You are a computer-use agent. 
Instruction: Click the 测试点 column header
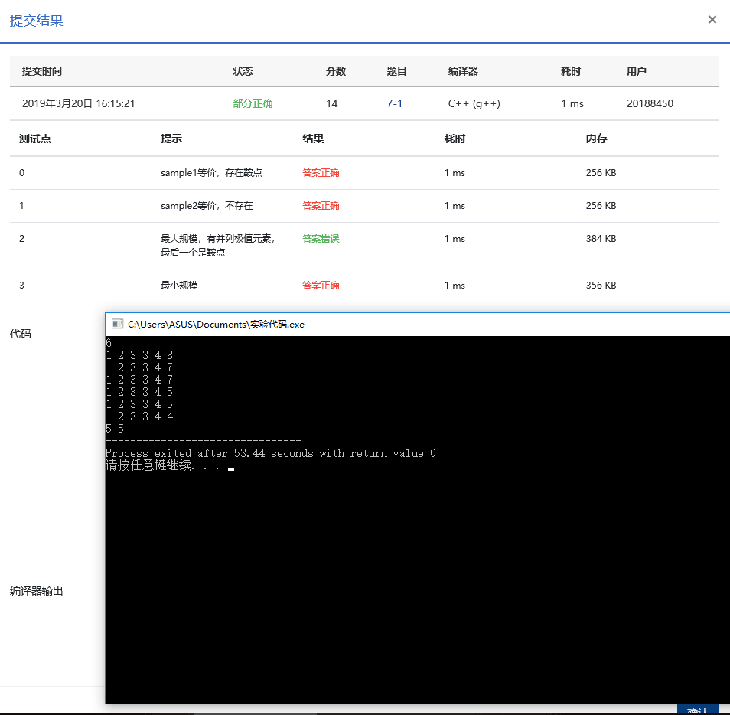pyautogui.click(x=35, y=139)
